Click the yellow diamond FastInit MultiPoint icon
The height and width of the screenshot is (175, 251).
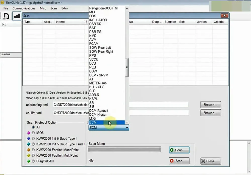point(29,155)
